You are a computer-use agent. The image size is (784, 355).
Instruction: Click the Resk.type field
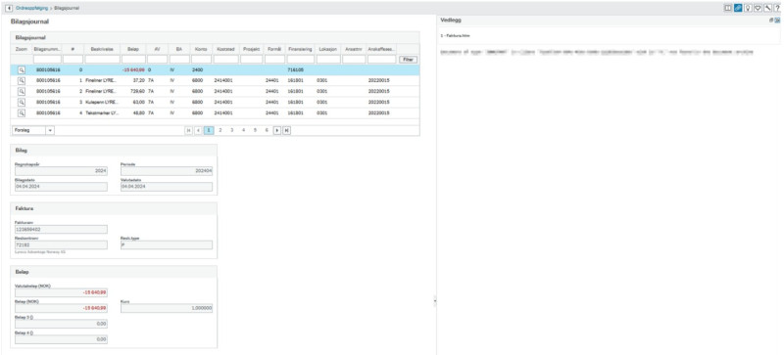[x=166, y=245]
